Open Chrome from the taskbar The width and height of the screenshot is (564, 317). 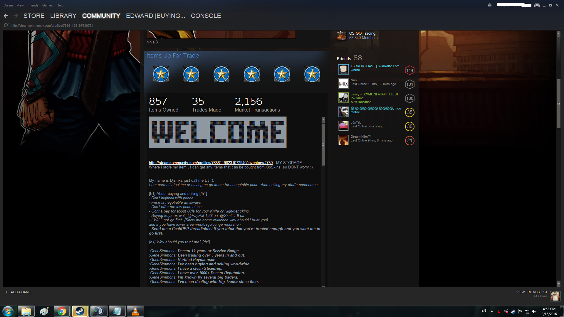62,311
